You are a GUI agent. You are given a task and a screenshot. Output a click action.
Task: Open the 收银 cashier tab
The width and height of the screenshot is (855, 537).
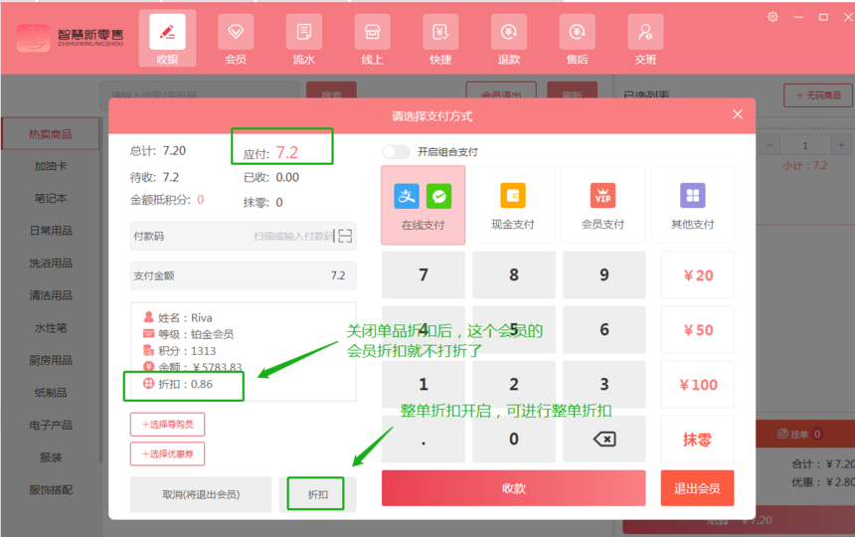[167, 39]
